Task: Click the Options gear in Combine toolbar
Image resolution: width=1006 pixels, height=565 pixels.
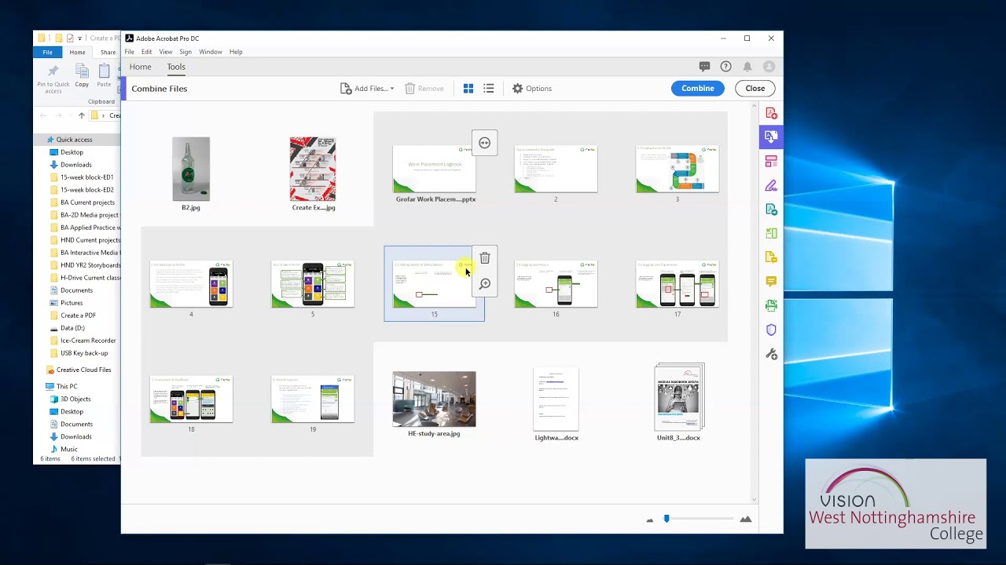Action: [532, 89]
